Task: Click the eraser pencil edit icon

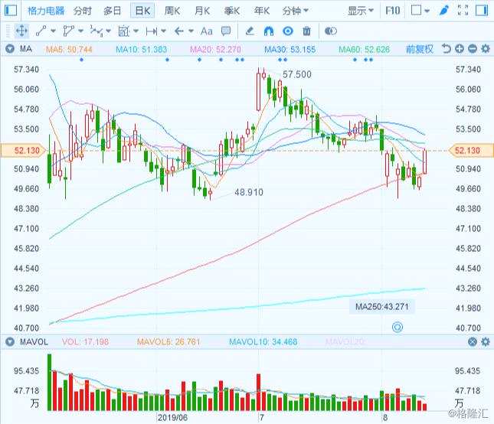Action: [x=250, y=31]
